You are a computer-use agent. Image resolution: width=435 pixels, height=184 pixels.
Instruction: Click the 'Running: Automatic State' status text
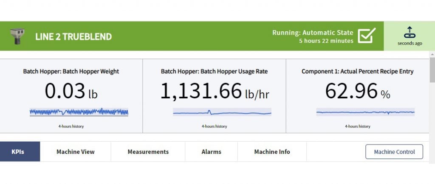pyautogui.click(x=313, y=33)
